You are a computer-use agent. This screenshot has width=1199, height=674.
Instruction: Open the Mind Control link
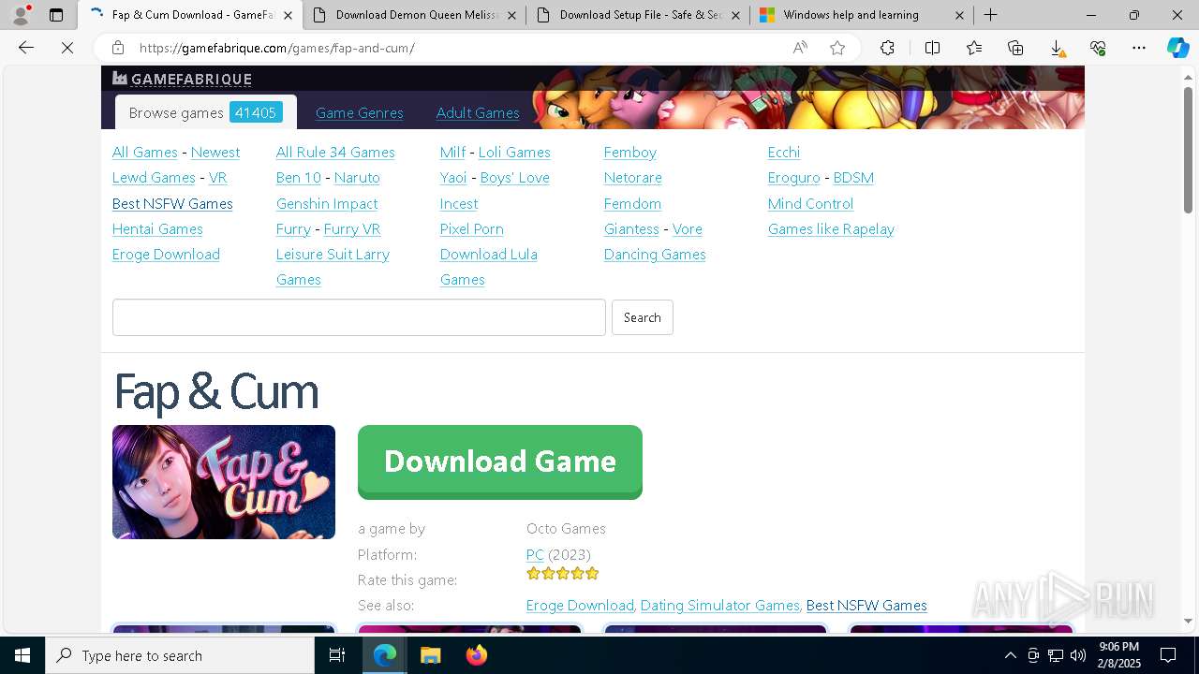coord(810,203)
